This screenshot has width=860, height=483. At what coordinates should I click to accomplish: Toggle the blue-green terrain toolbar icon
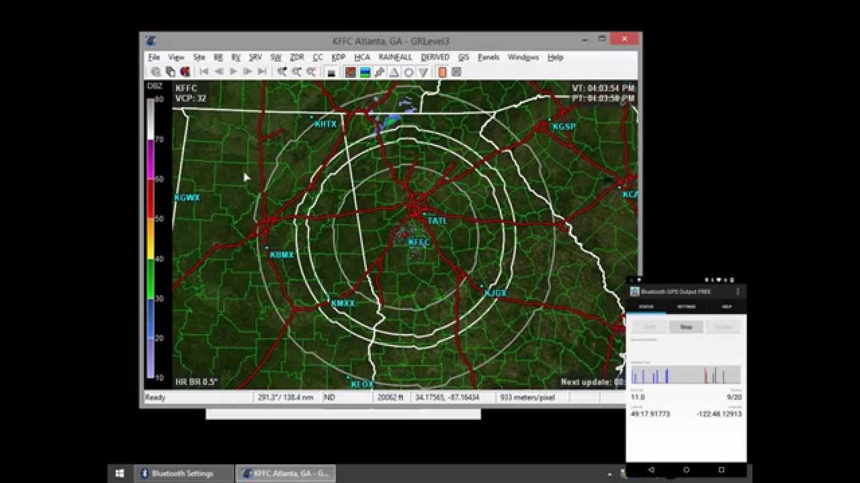tap(365, 72)
